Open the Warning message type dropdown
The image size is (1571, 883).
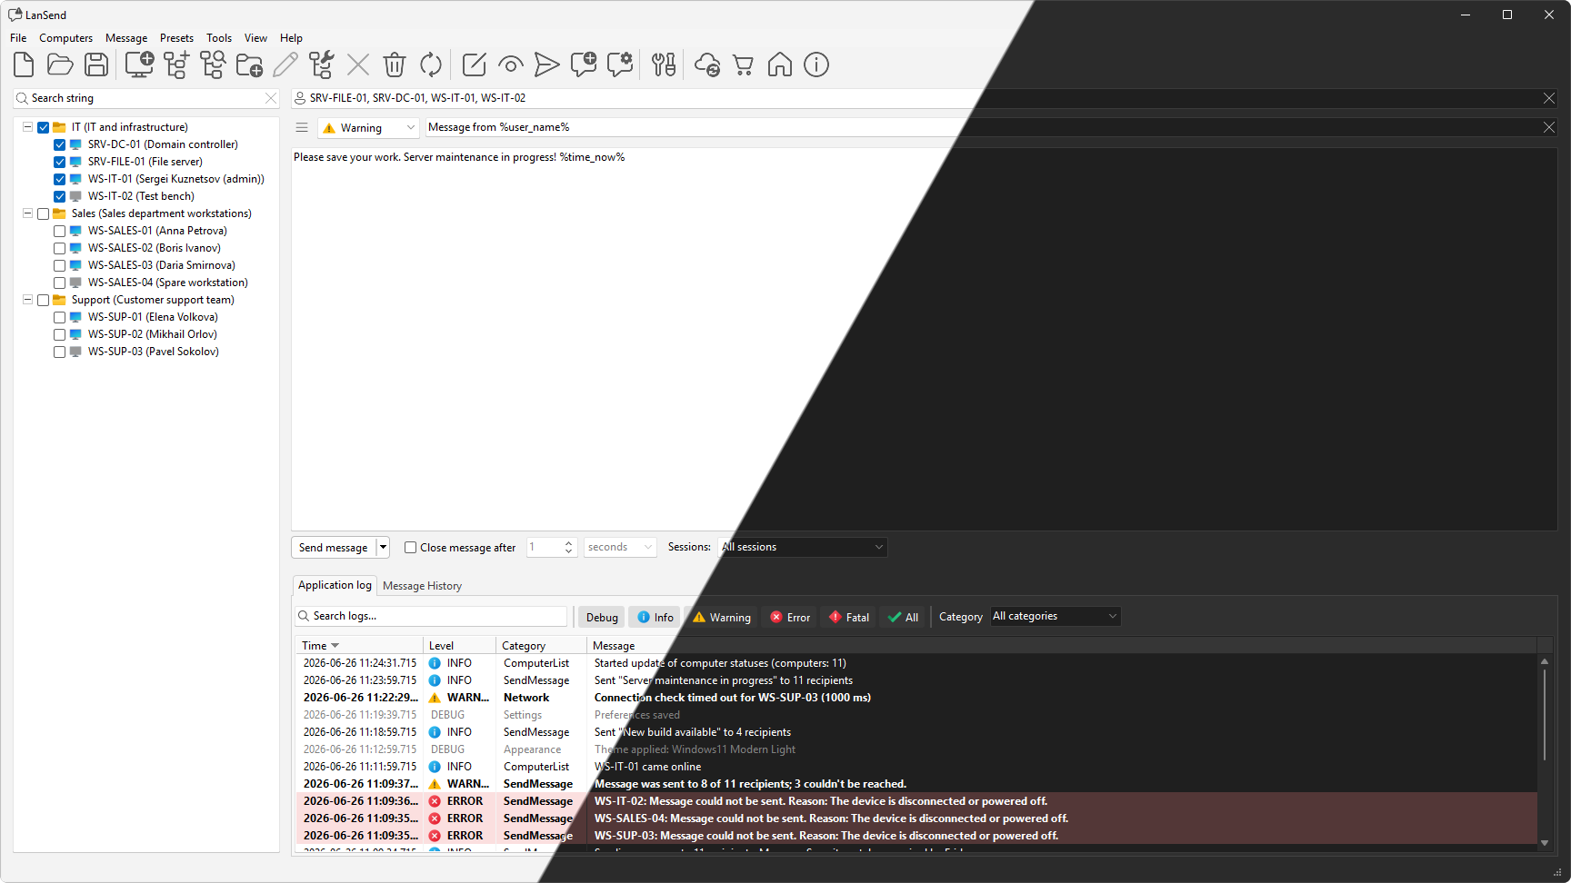coord(368,128)
